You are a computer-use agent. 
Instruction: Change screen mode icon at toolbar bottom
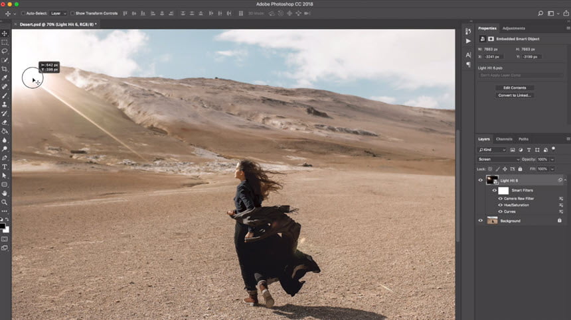tap(5, 248)
